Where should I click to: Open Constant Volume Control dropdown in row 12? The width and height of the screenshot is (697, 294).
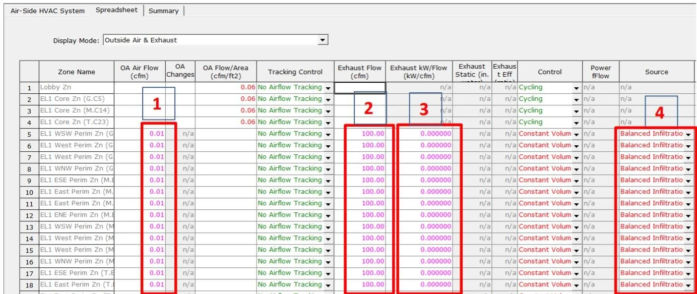coord(577,215)
